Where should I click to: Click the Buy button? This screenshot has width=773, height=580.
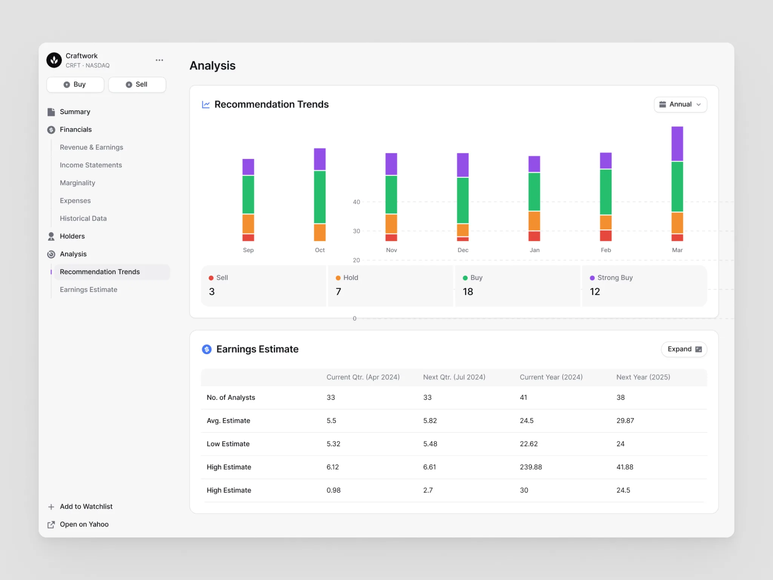tap(75, 85)
